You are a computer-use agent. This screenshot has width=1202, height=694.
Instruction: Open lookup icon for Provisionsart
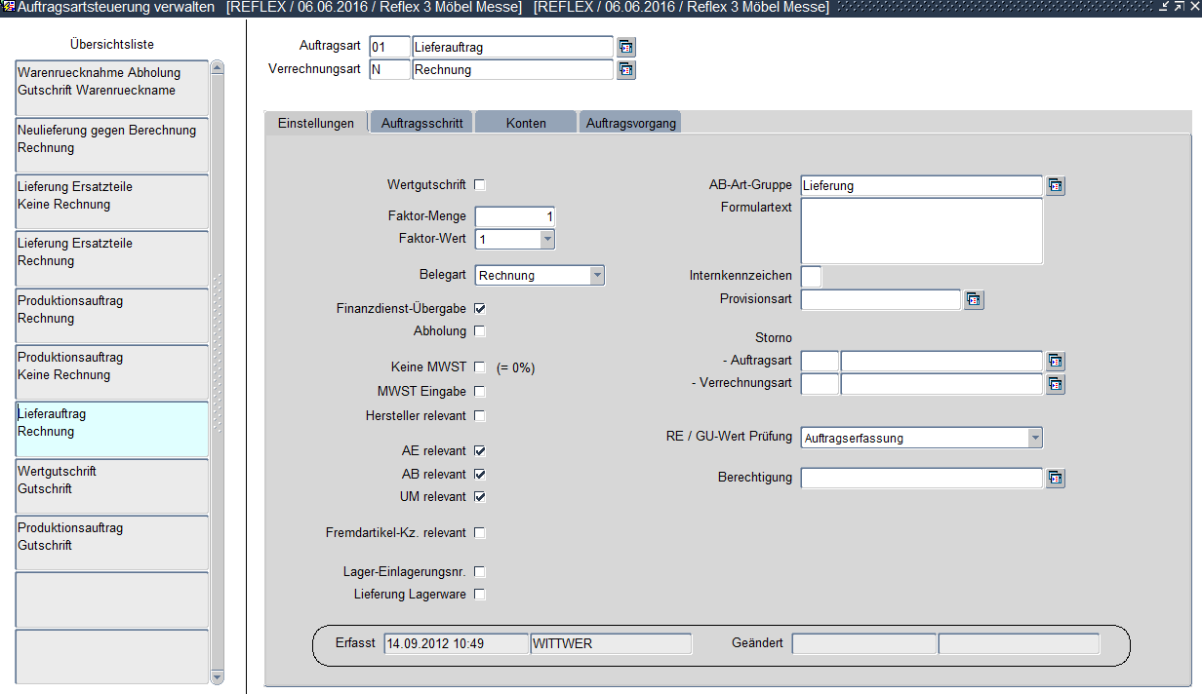click(x=974, y=300)
